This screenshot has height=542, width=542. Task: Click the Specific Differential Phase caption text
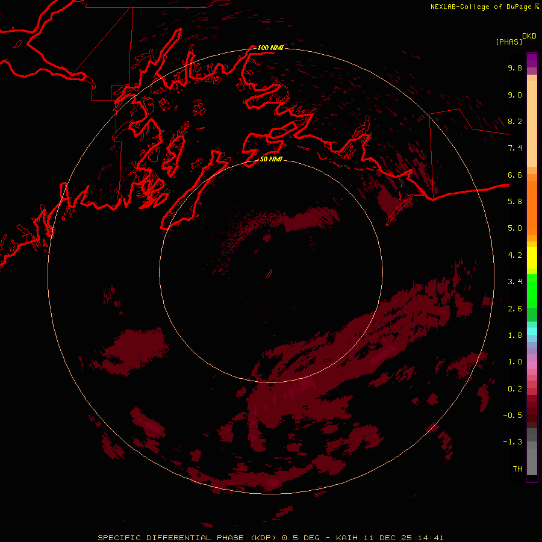(x=270, y=538)
